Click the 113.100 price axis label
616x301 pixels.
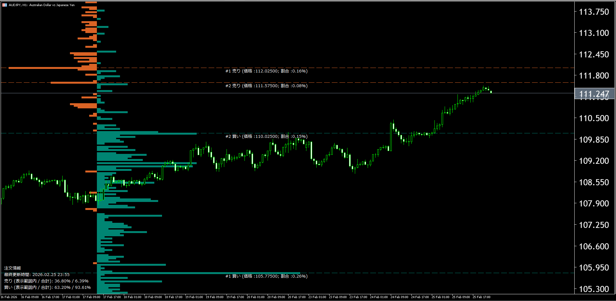594,33
